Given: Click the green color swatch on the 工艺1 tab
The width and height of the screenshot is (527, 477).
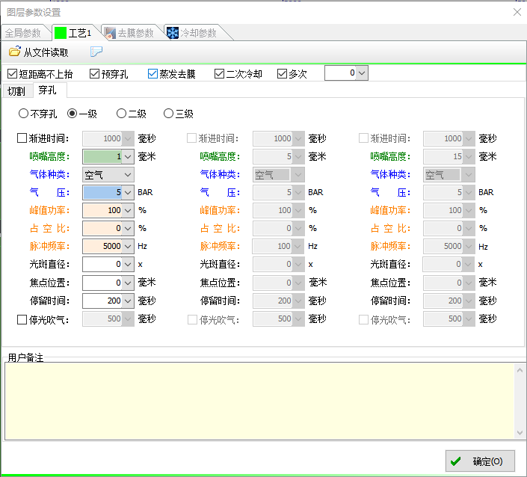Looking at the screenshot, I should click(x=61, y=33).
